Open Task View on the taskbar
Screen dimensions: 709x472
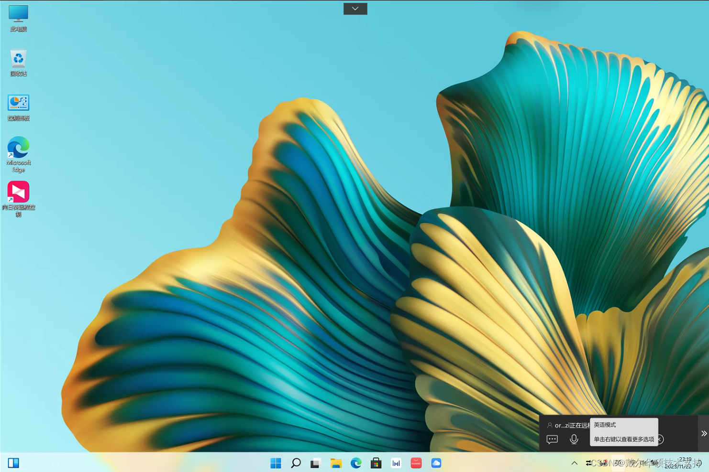click(x=315, y=463)
